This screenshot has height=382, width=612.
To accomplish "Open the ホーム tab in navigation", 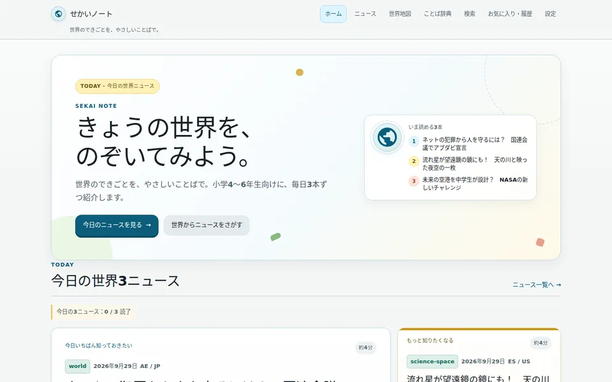I will coord(333,14).
